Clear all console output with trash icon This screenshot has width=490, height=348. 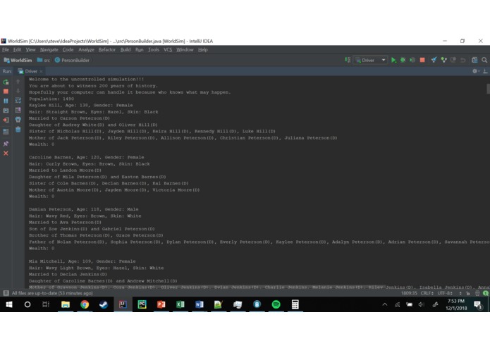pyautogui.click(x=18, y=129)
